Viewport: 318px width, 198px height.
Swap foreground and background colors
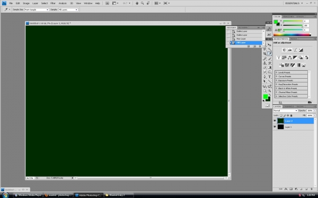[270, 95]
